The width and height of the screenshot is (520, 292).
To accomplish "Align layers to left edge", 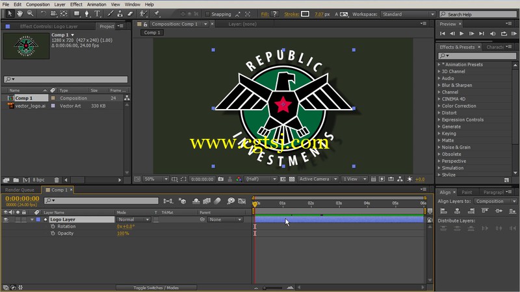I will 444,211.
